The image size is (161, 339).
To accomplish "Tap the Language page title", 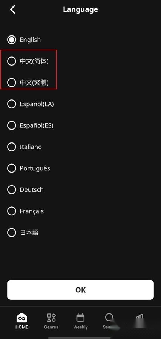I will (81, 9).
